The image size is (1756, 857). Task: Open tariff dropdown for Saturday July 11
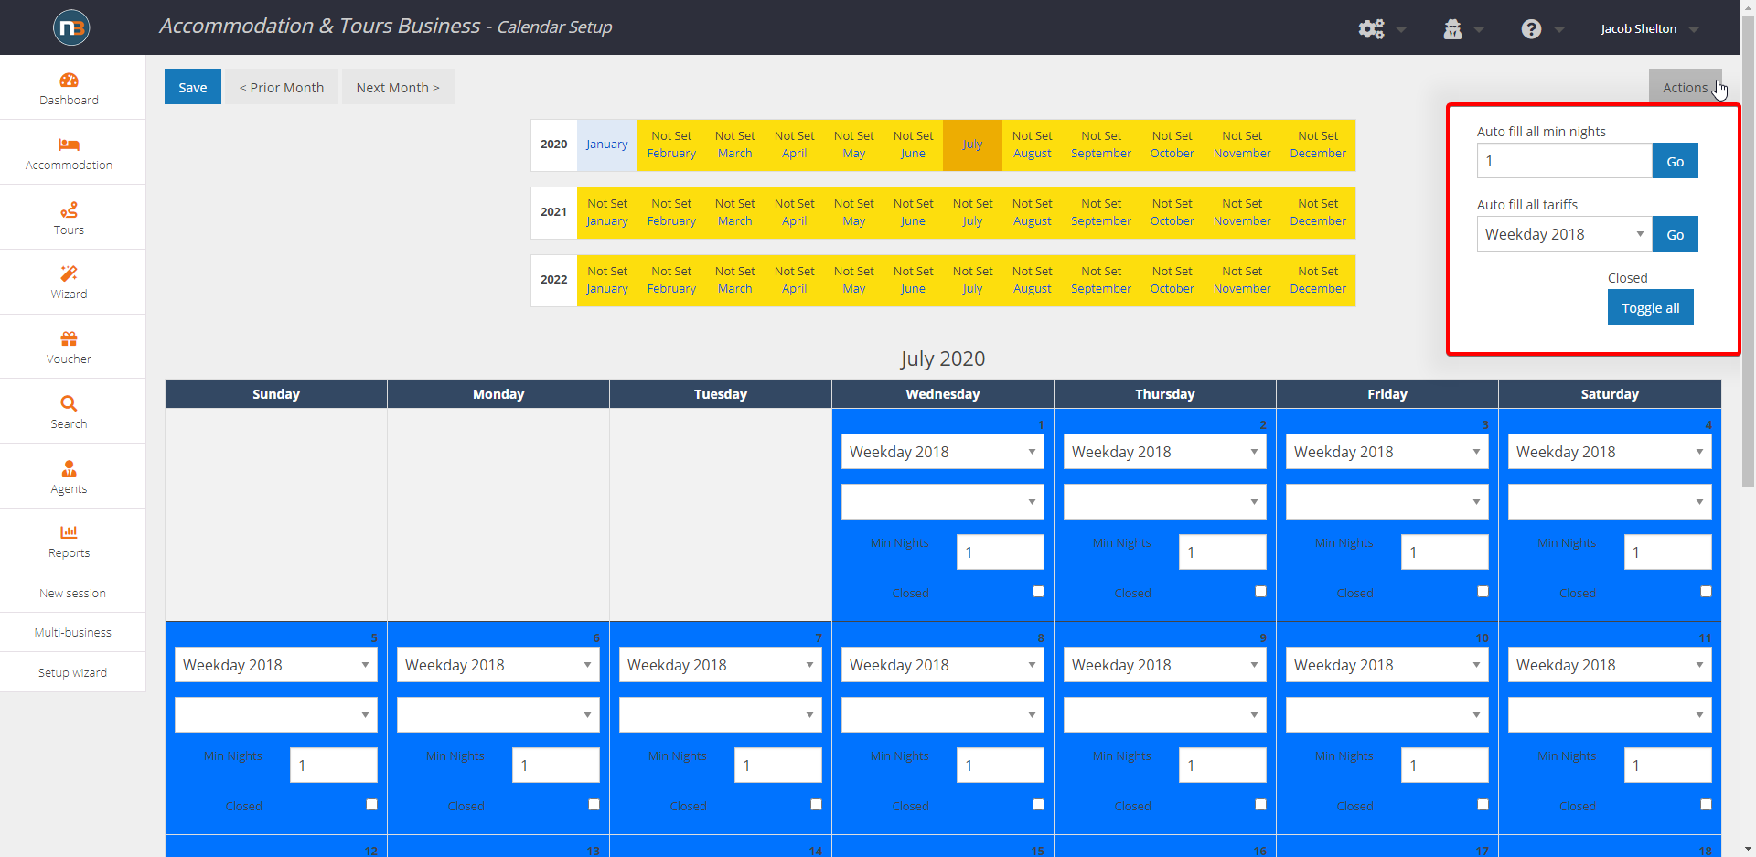click(1610, 665)
